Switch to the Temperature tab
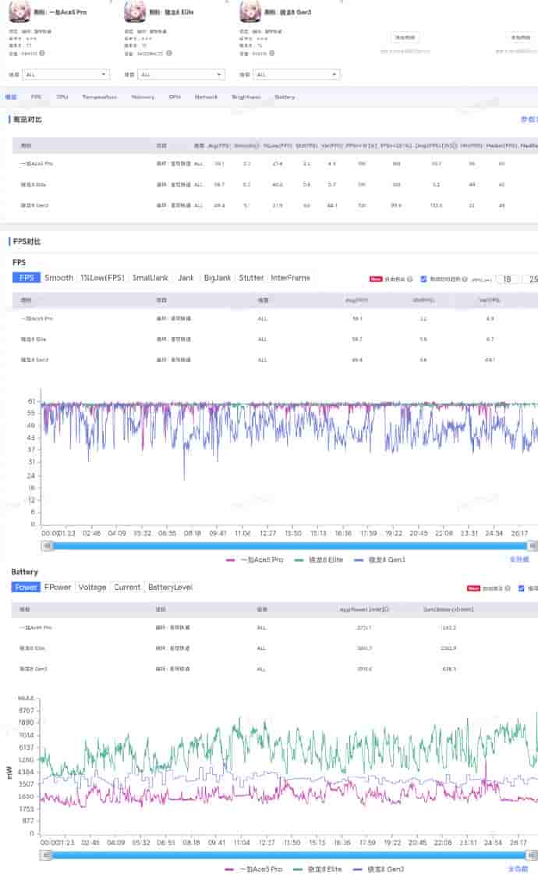Image resolution: width=538 pixels, height=874 pixels. tap(99, 98)
